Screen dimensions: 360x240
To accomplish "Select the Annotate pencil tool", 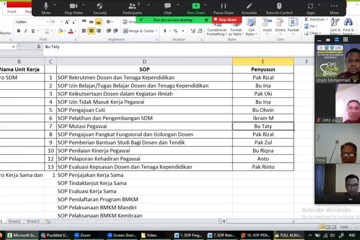I will click(249, 6).
